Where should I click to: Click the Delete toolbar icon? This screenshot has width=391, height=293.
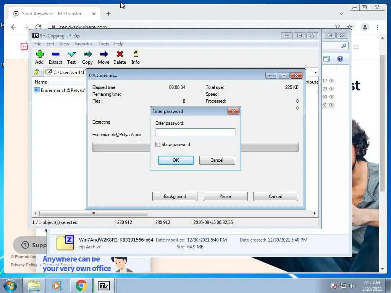point(120,57)
